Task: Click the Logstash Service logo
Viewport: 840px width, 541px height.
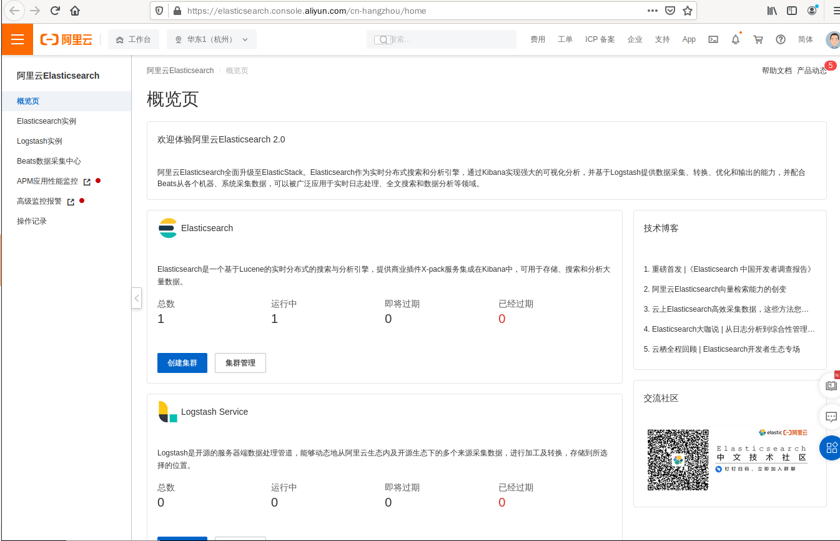Action: [x=168, y=412]
